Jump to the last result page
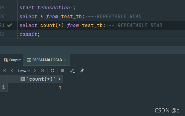Viewport: 185px width, 116px height. (x=42, y=71)
